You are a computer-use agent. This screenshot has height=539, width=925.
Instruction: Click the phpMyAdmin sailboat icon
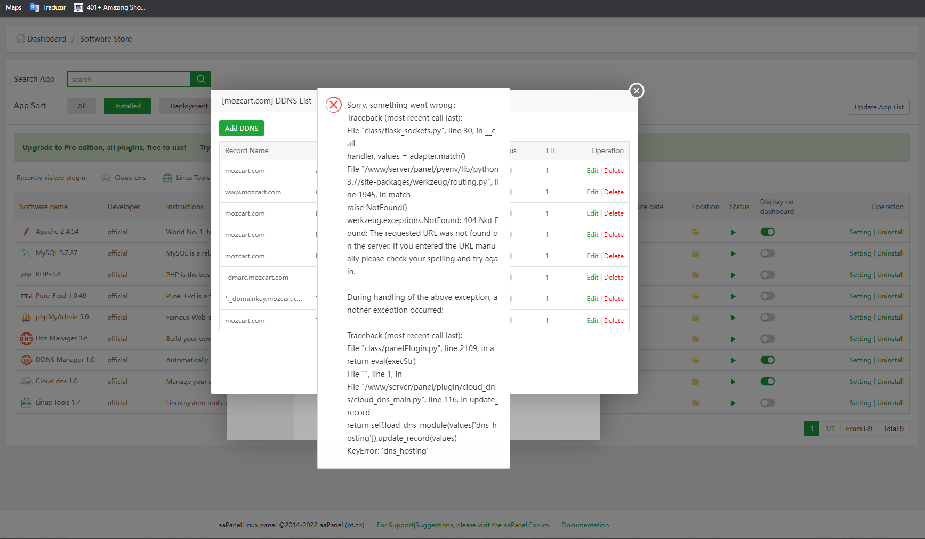[26, 317]
